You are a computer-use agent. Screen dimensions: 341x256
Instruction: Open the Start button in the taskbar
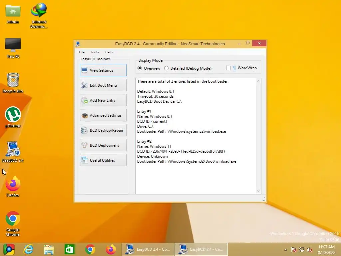tap(9, 249)
